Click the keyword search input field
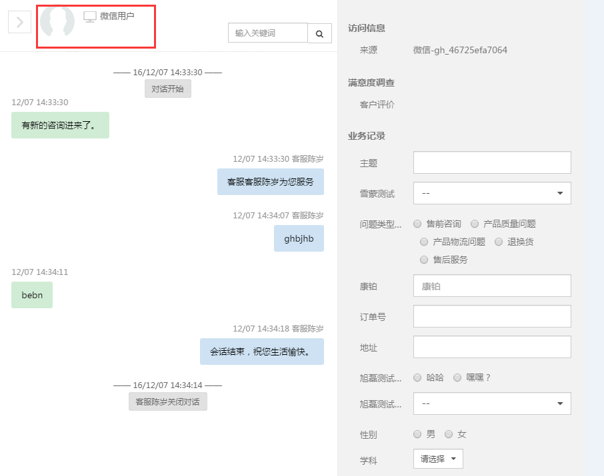This screenshot has height=476, width=604. [268, 33]
